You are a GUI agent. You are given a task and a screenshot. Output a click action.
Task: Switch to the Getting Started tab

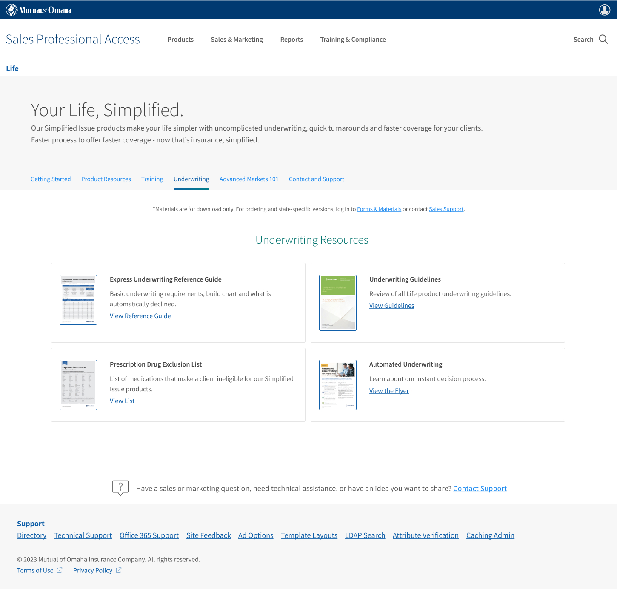coord(51,179)
